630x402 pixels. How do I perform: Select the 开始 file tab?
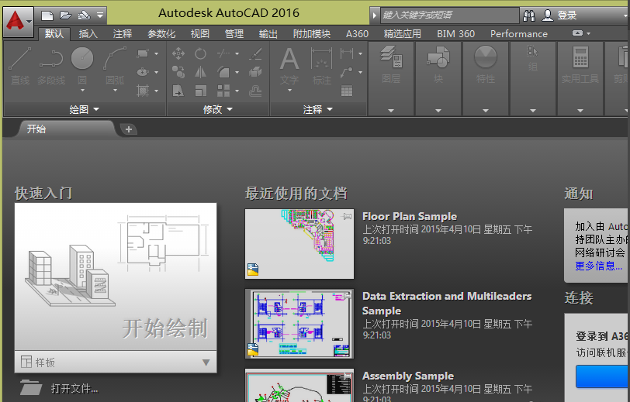[x=66, y=129]
